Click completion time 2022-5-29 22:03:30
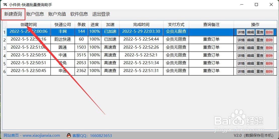 [x=141, y=31]
